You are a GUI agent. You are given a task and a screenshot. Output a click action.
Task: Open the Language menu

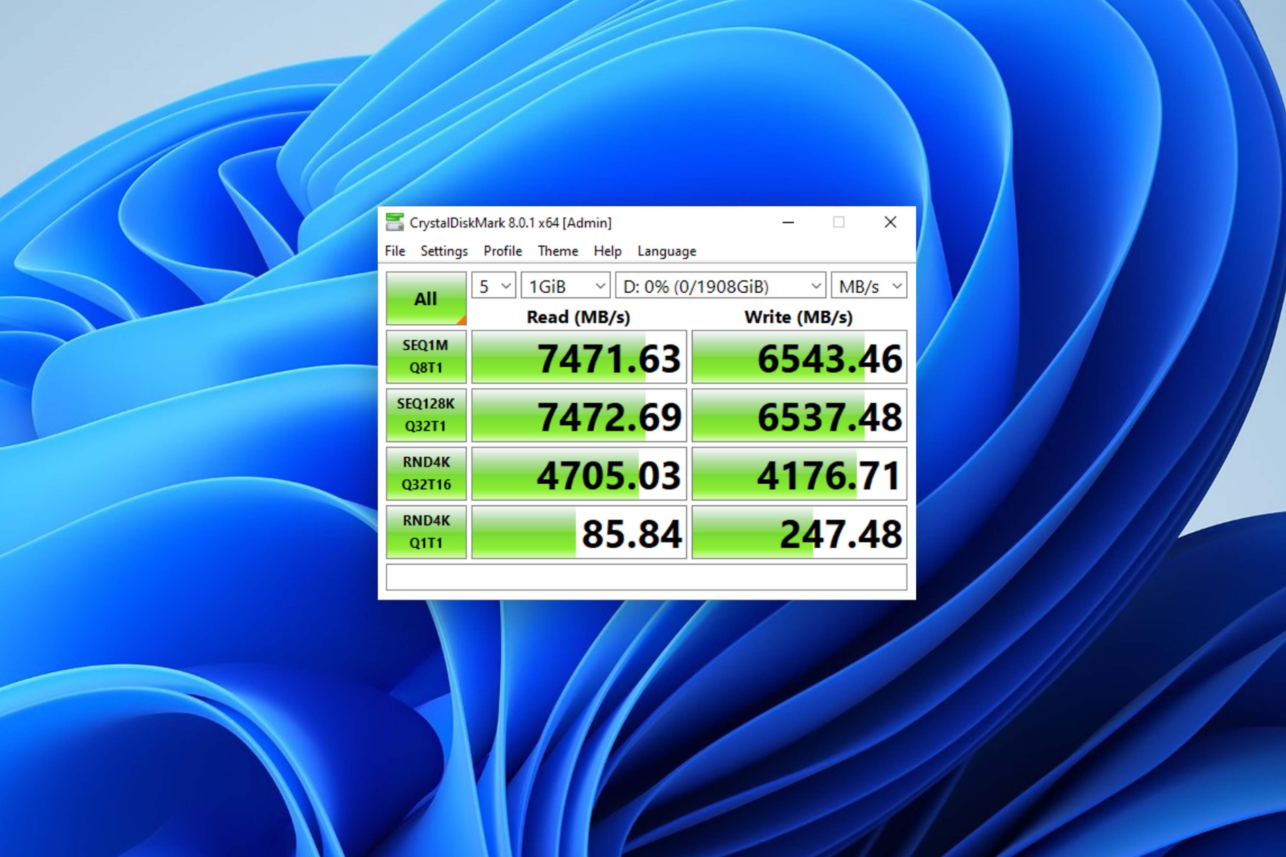pos(667,251)
